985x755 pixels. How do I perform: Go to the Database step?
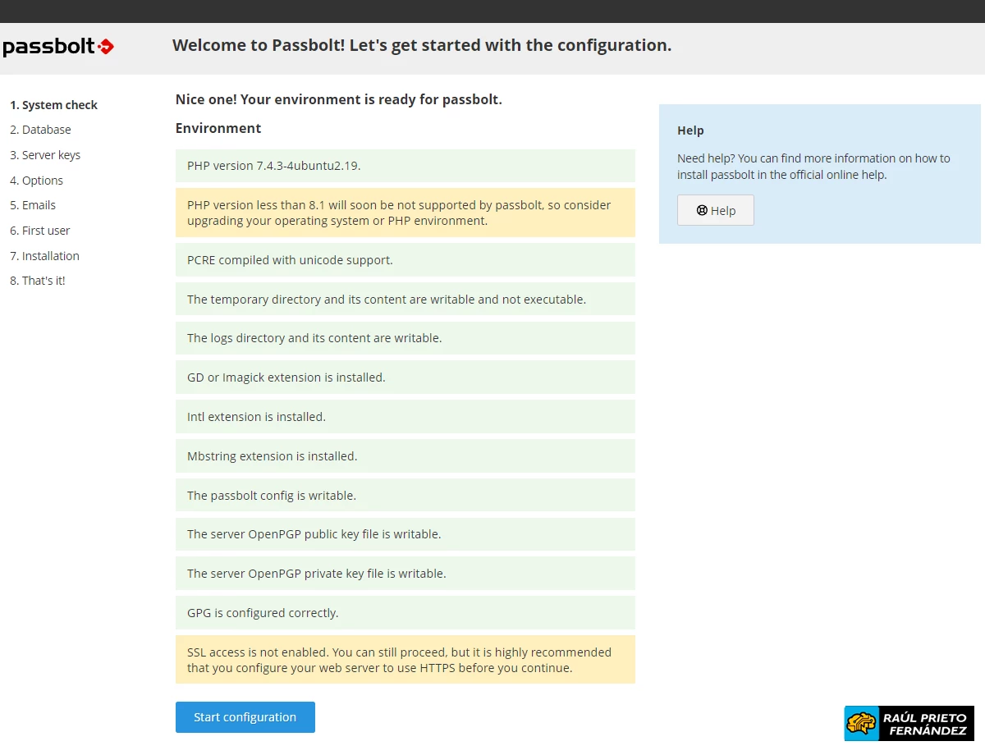tap(40, 130)
